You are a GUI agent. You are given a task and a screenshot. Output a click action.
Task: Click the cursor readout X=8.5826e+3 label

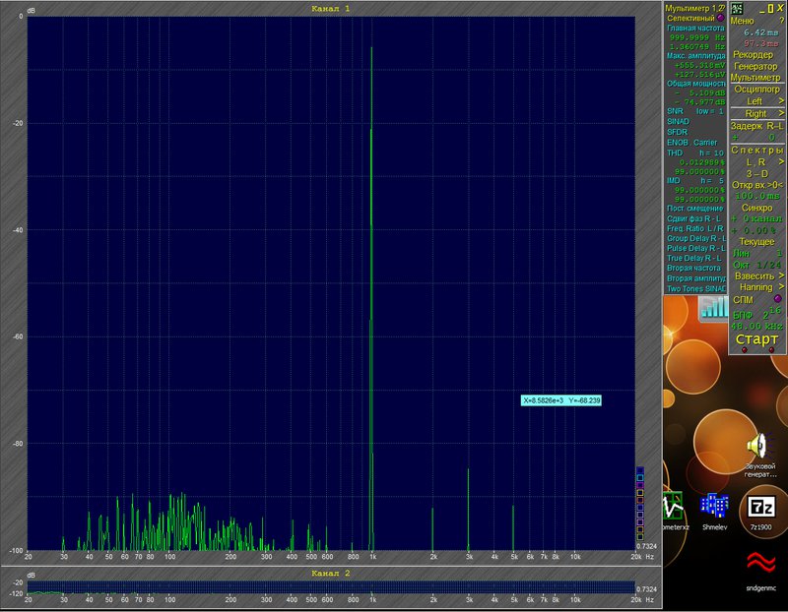click(x=560, y=400)
